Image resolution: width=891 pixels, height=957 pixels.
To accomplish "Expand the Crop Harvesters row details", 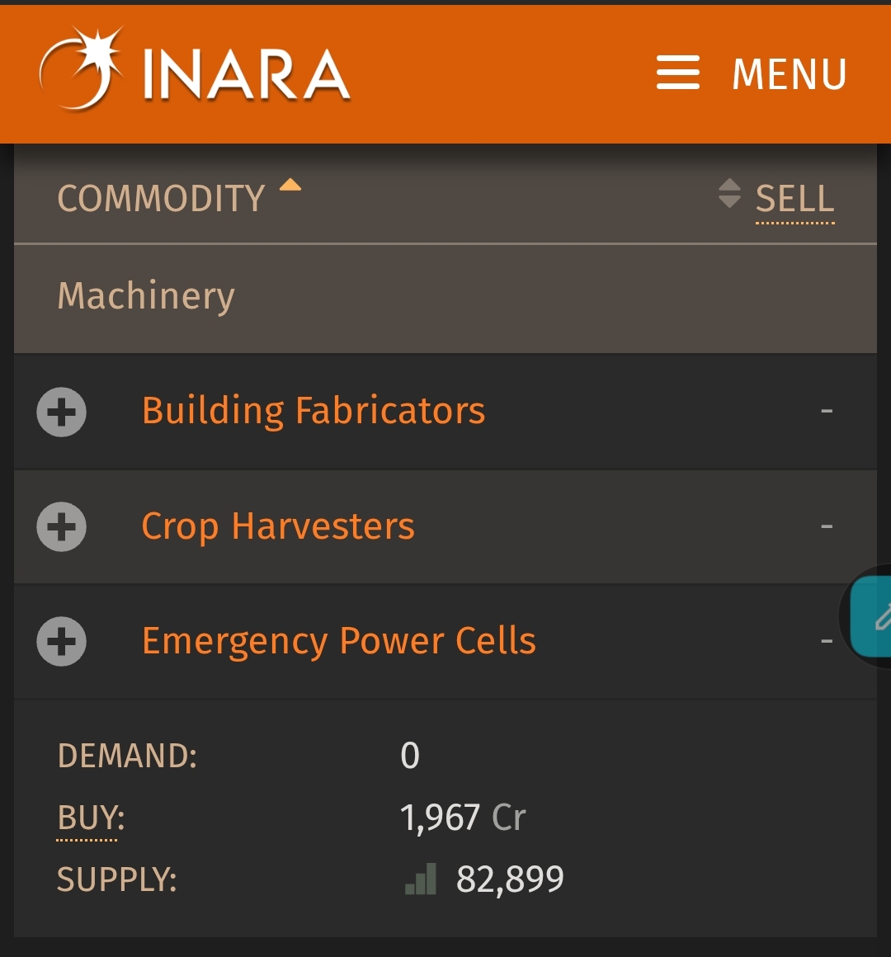I will (62, 526).
